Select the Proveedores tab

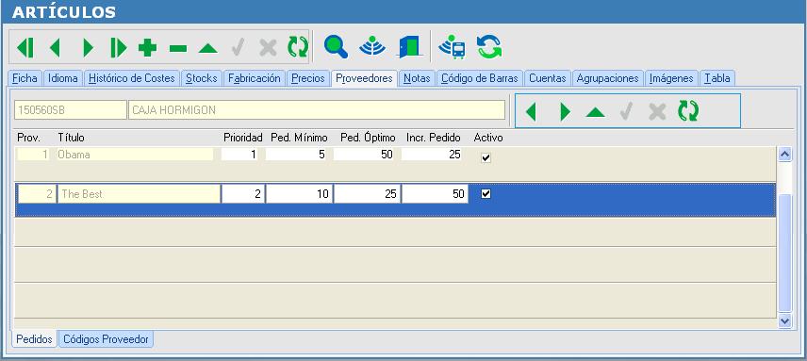(x=364, y=78)
